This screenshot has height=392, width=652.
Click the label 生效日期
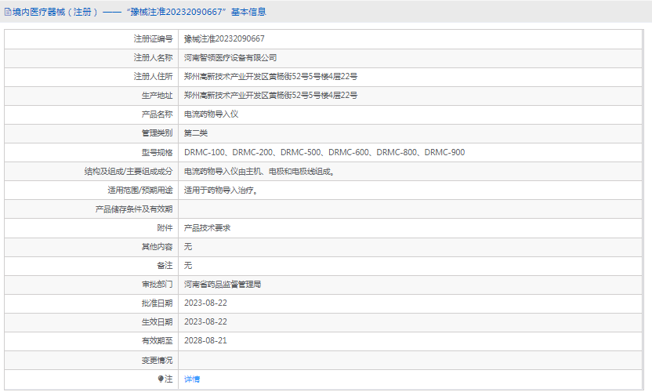[x=157, y=321]
